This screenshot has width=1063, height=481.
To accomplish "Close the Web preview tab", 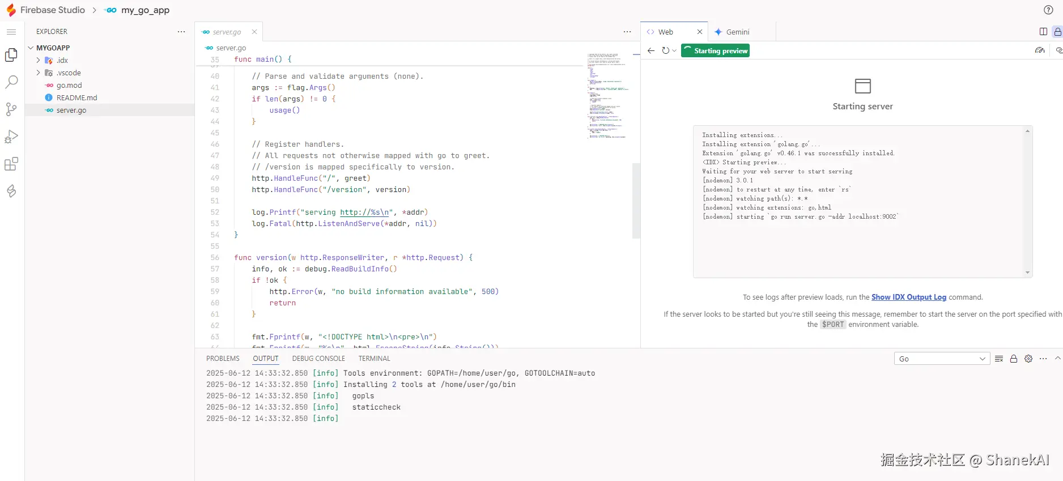I will click(700, 32).
